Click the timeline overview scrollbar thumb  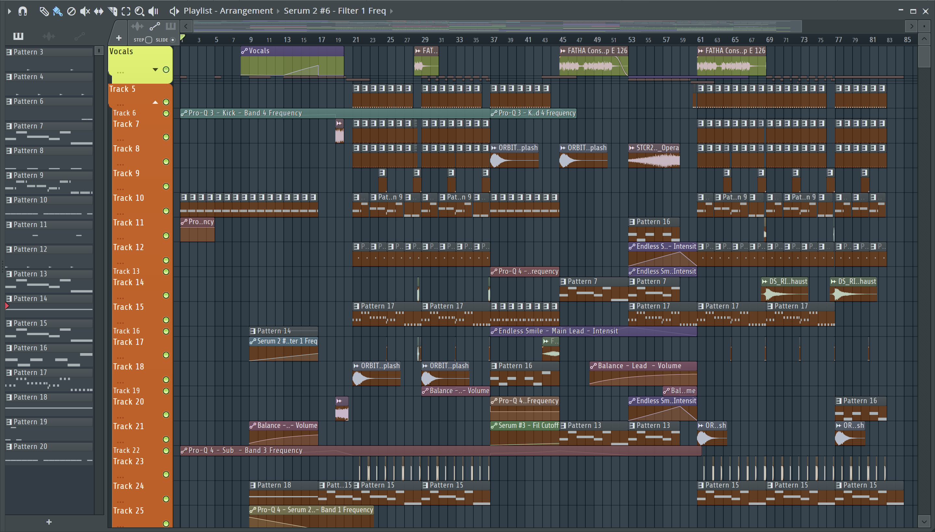coord(497,26)
